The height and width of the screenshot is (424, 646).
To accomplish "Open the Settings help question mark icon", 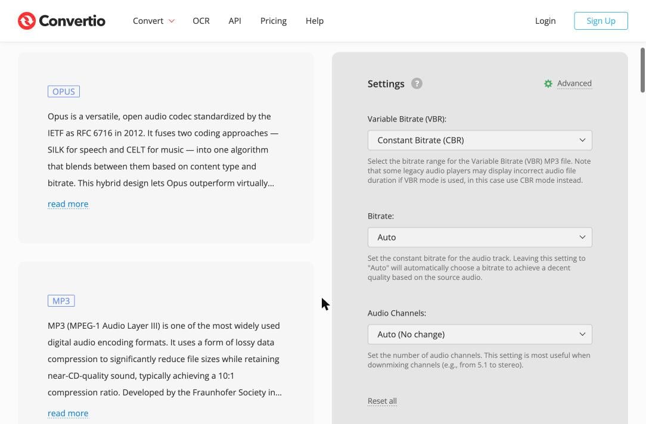I will (x=417, y=83).
